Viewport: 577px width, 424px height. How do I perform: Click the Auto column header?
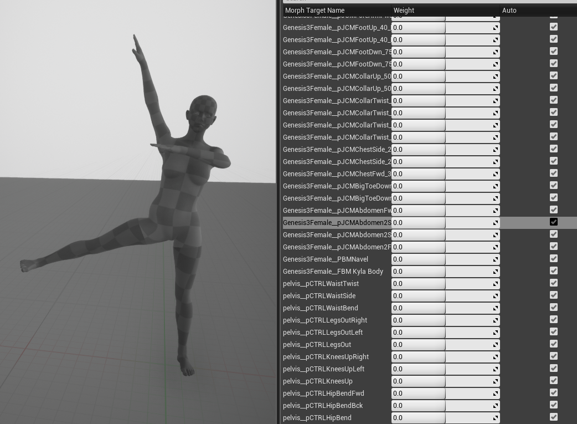pos(509,11)
